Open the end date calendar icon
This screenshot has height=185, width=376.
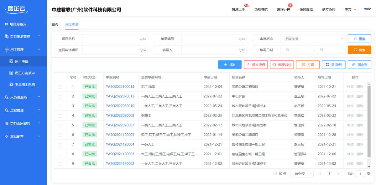pyautogui.click(x=321, y=50)
